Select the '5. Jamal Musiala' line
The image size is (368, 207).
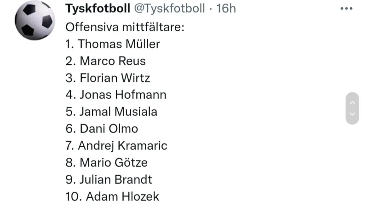tap(111, 112)
